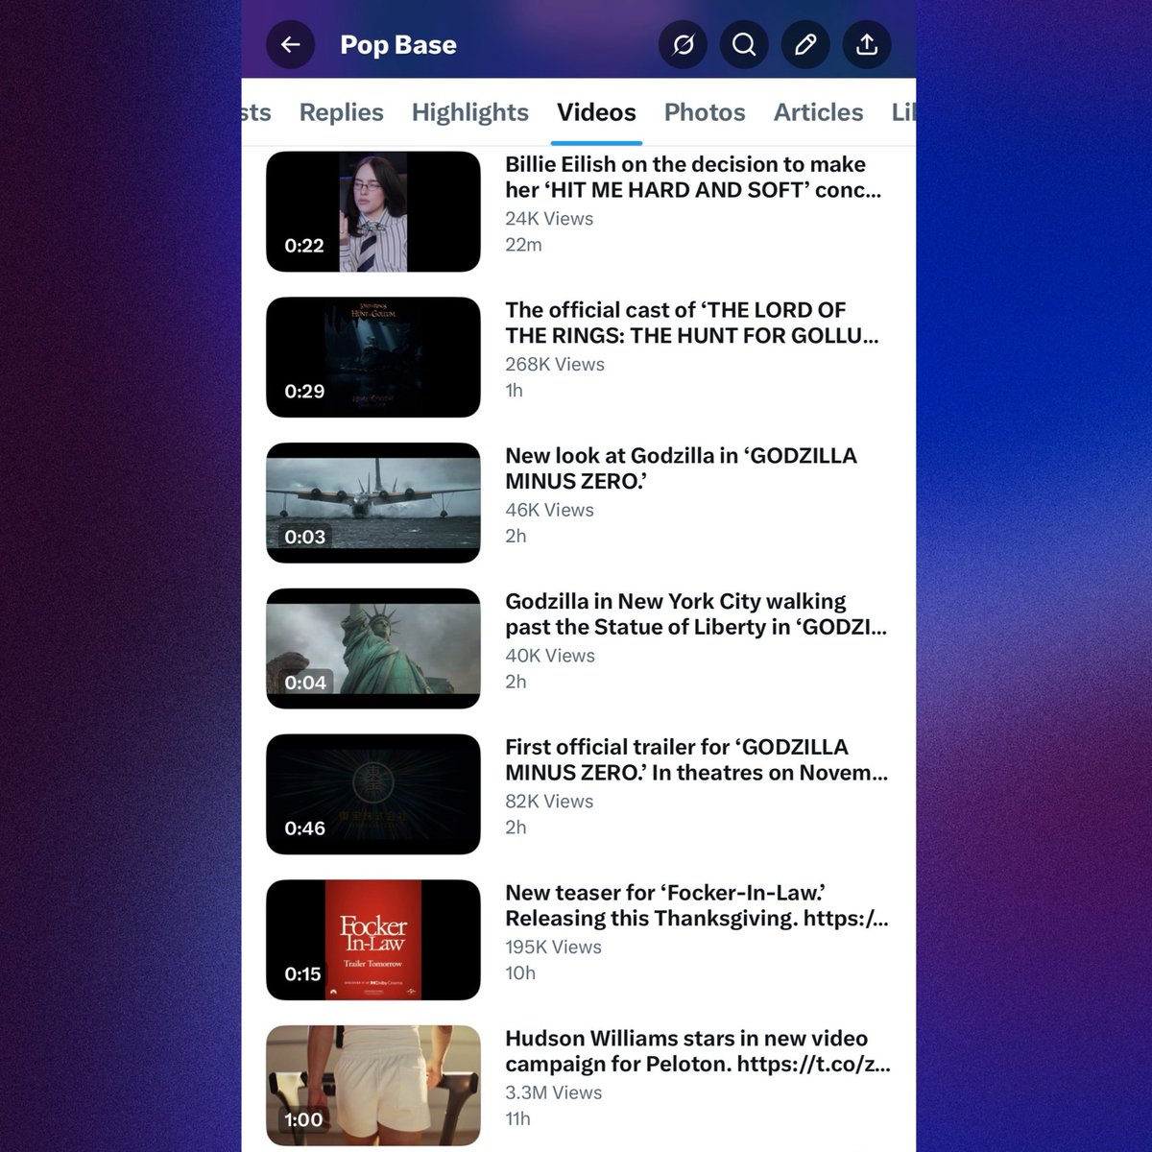Click the '82K Views' count

click(549, 802)
